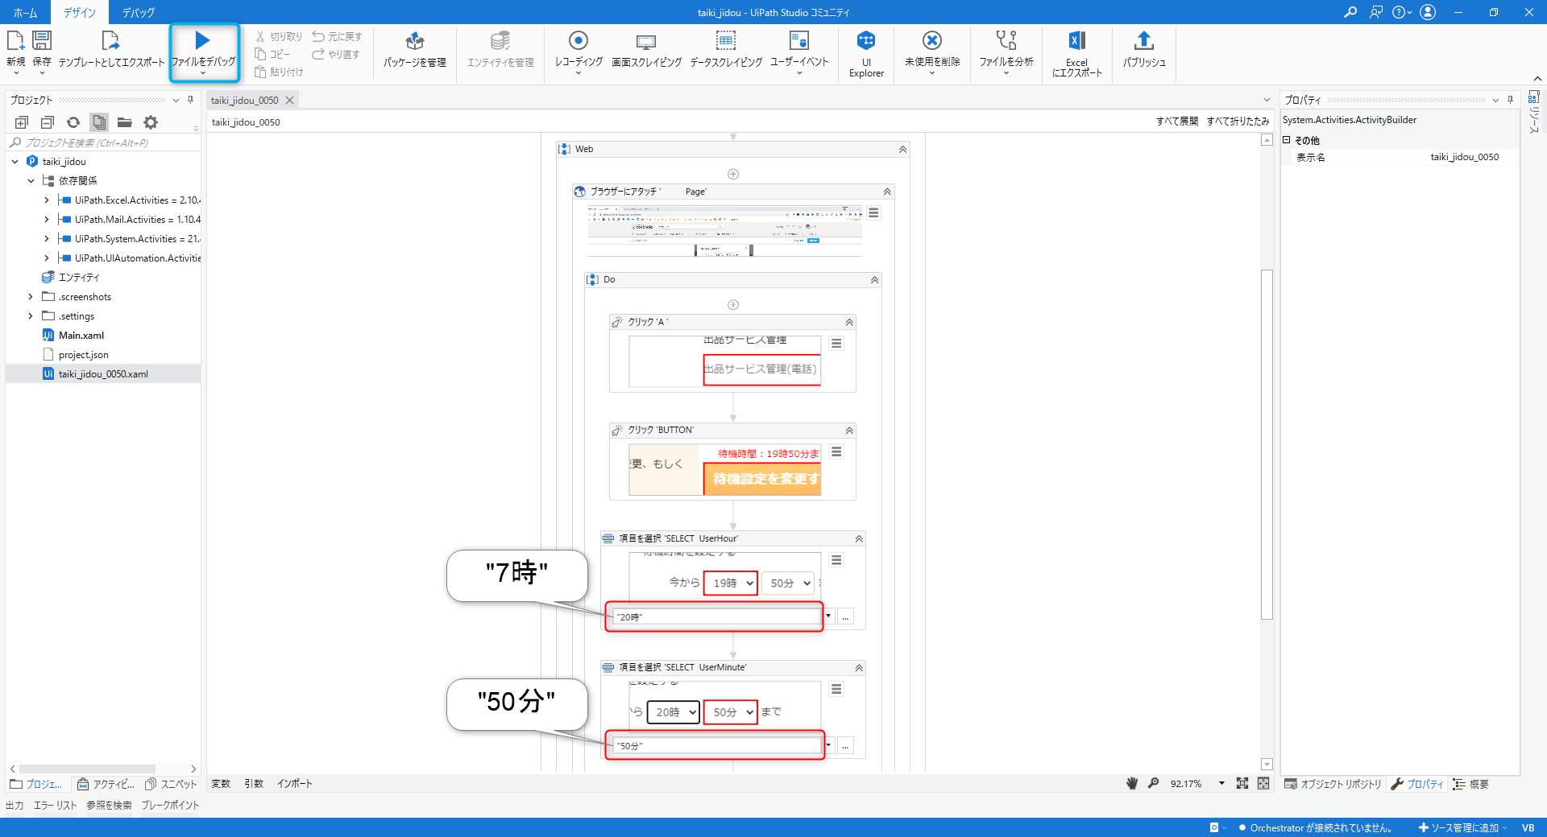This screenshot has width=1547, height=837.
Task: Collapse 依存関係 dependencies node
Action: (31, 181)
